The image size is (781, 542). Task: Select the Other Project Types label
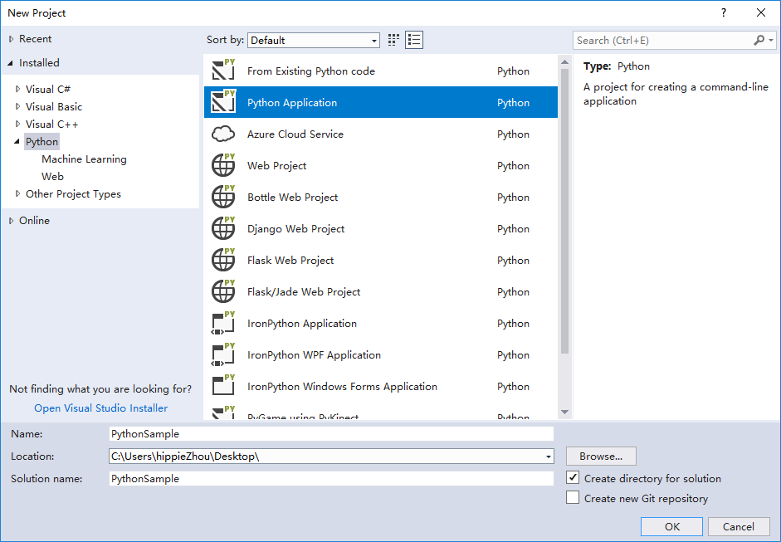pos(73,193)
